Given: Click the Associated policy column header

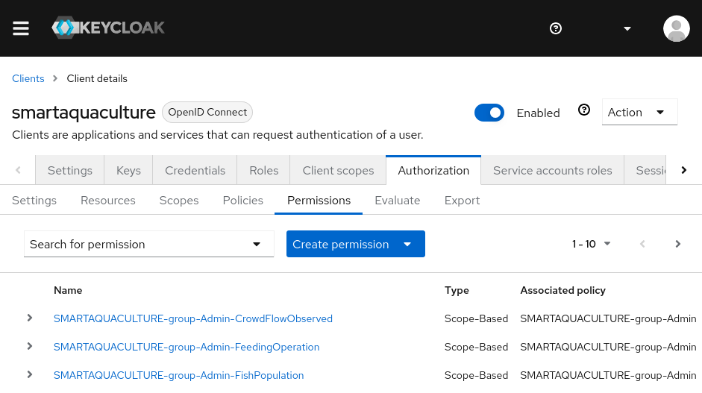Looking at the screenshot, I should pos(562,290).
